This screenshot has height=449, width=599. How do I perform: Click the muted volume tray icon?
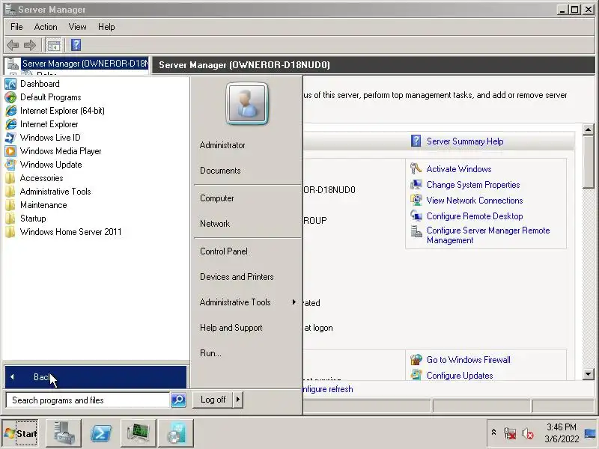528,434
